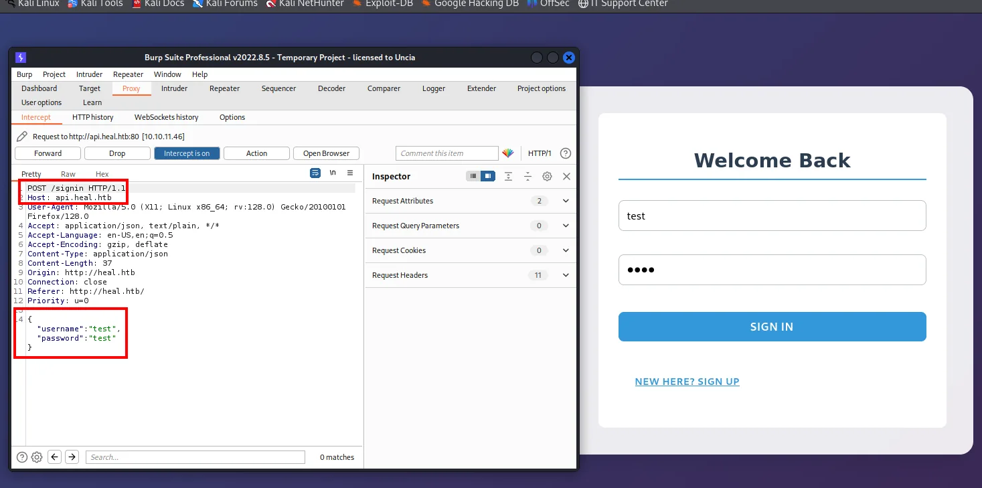Toggle word wrap icon in message editor
The image size is (982, 488).
point(315,173)
